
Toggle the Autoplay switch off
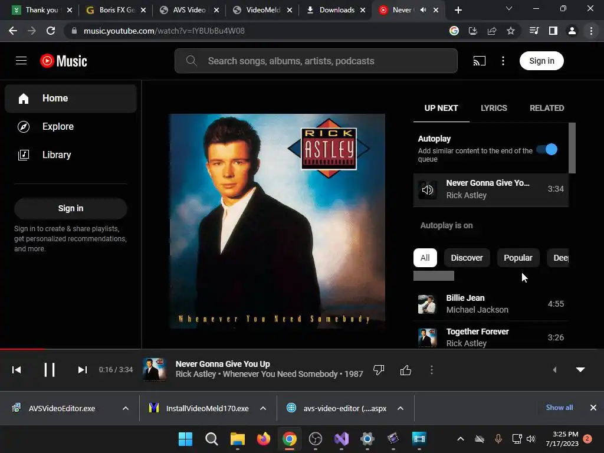tap(547, 149)
